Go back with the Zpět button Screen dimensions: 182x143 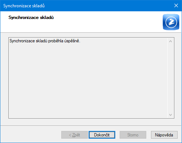[x=74, y=135]
